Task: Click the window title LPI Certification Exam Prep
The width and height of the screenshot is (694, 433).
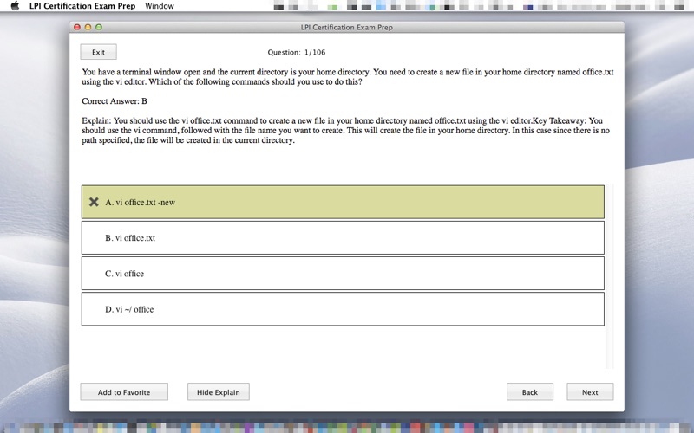Action: coord(346,28)
